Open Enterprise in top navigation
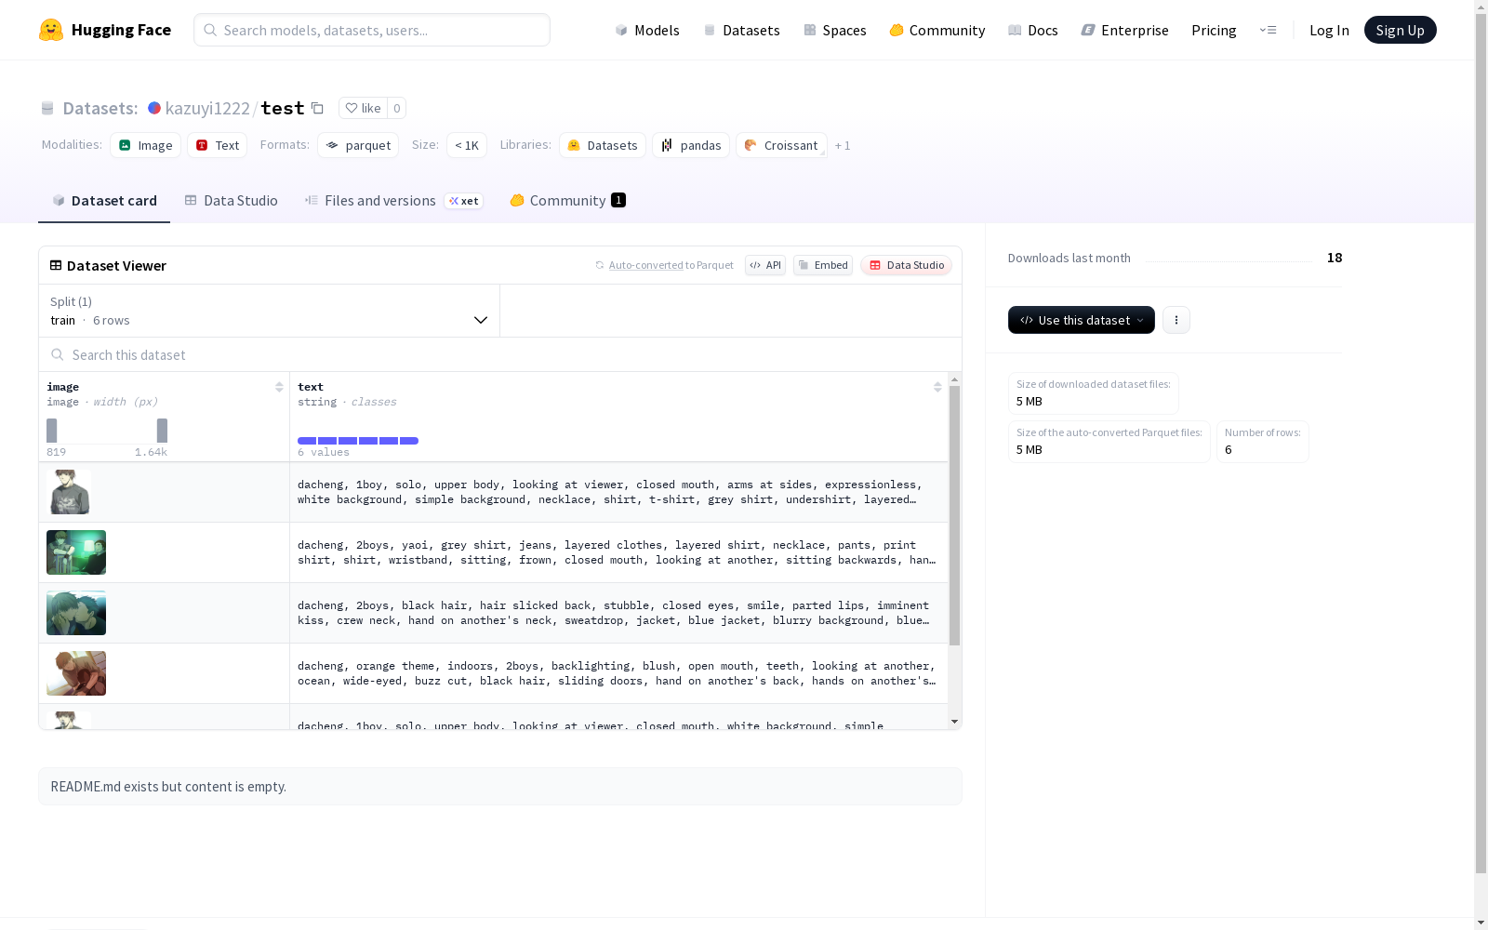Viewport: 1488px width, 930px height. click(1124, 30)
